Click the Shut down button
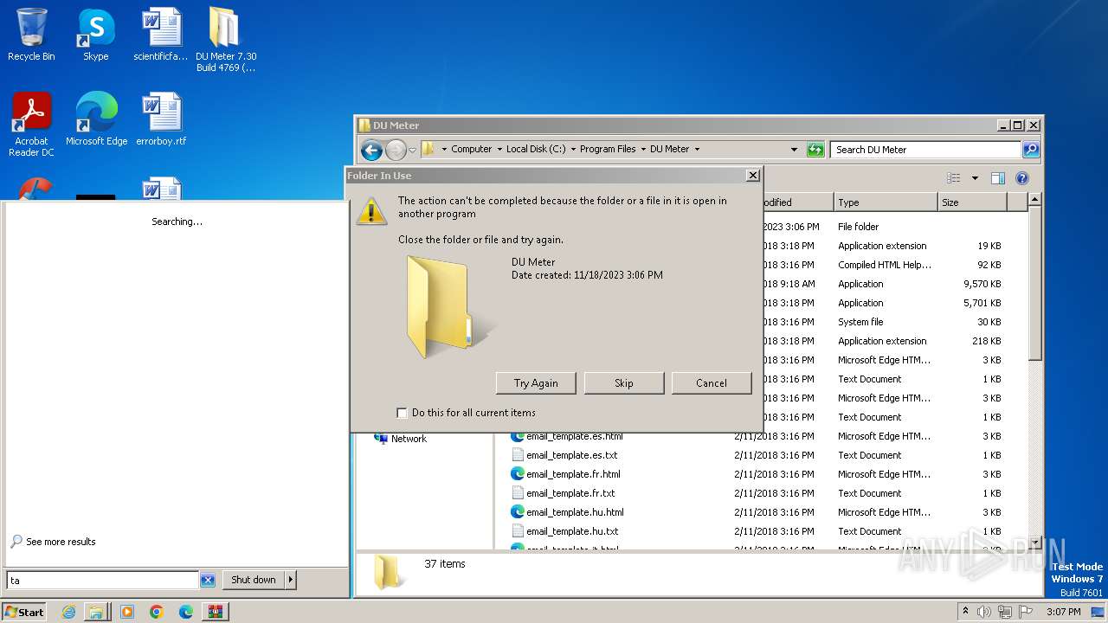 [x=254, y=581]
